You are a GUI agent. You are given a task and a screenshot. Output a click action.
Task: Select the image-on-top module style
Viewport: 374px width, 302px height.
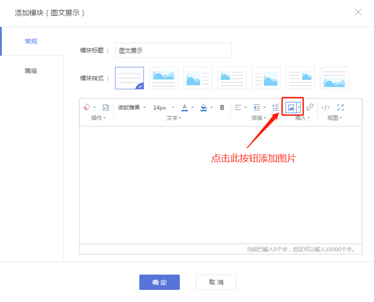click(x=163, y=78)
